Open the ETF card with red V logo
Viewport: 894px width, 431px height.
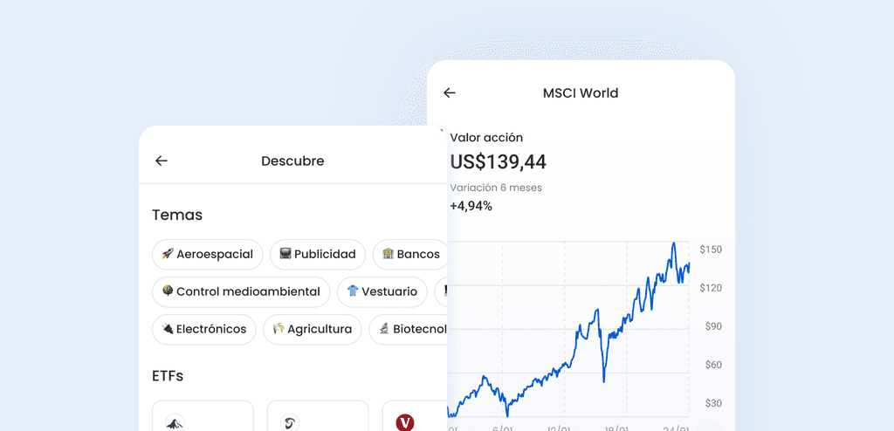(415, 415)
